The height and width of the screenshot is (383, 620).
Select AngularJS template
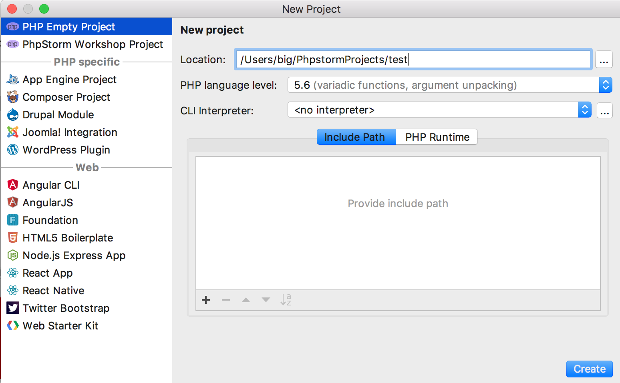tap(87, 202)
